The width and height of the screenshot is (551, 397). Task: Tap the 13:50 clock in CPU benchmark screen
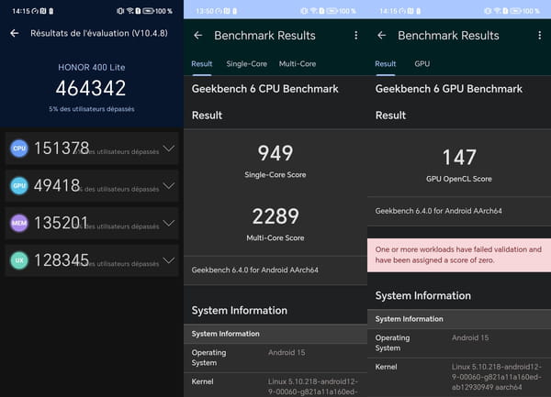(205, 11)
